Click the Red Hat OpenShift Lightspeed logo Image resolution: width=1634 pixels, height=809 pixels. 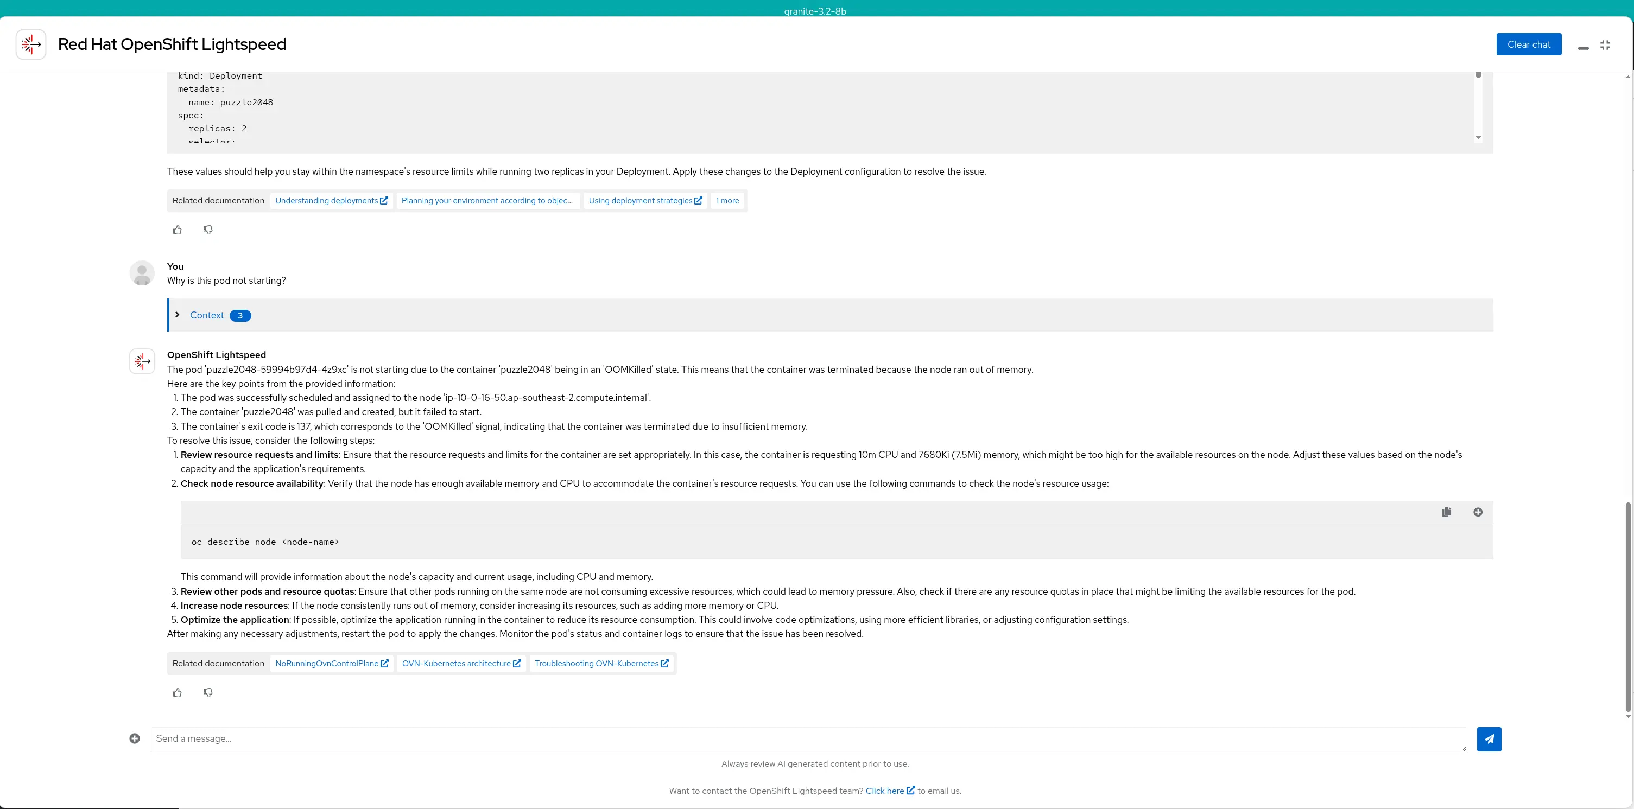coord(30,44)
